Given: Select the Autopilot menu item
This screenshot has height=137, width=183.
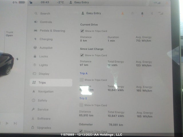Looking at the screenshot, I should 46,48.
